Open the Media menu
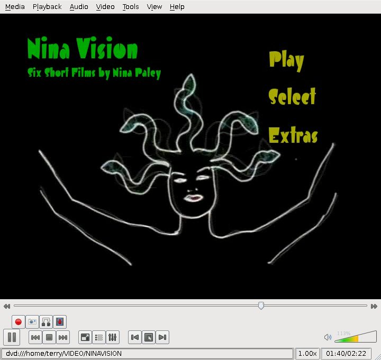The width and height of the screenshot is (381, 360). pyautogui.click(x=15, y=7)
